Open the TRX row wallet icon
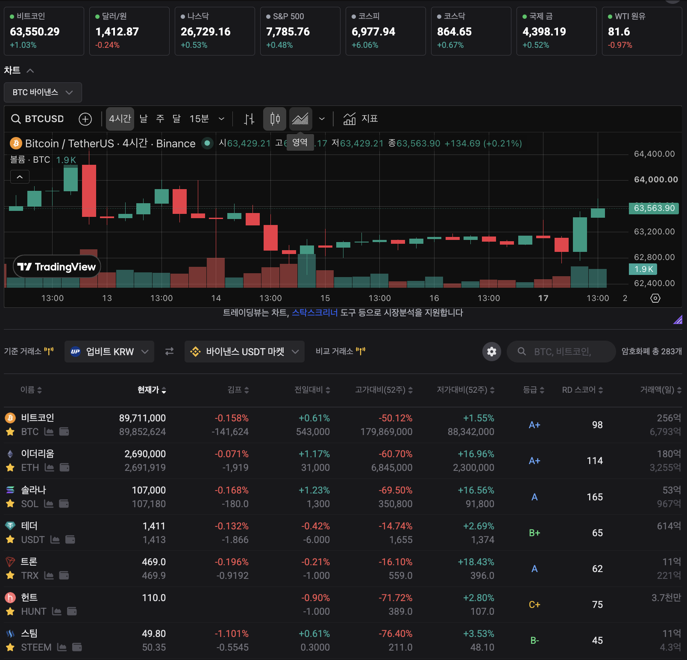 [64, 575]
